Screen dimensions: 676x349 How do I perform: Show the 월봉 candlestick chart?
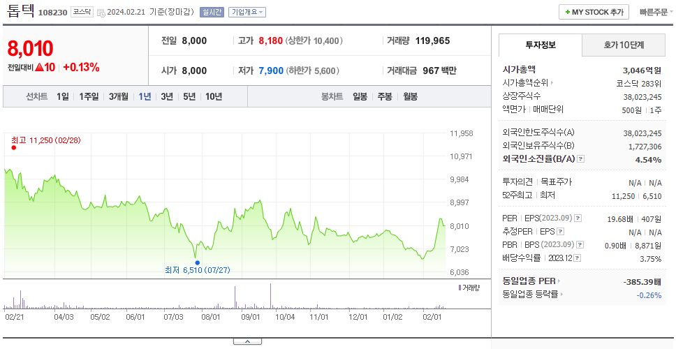point(411,97)
